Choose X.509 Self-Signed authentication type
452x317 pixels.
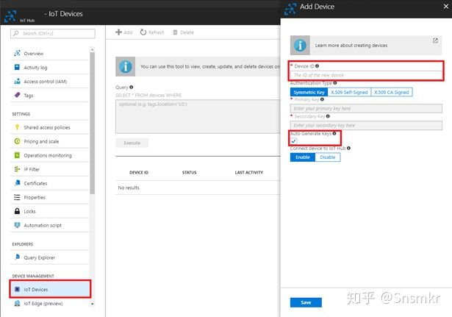click(349, 92)
